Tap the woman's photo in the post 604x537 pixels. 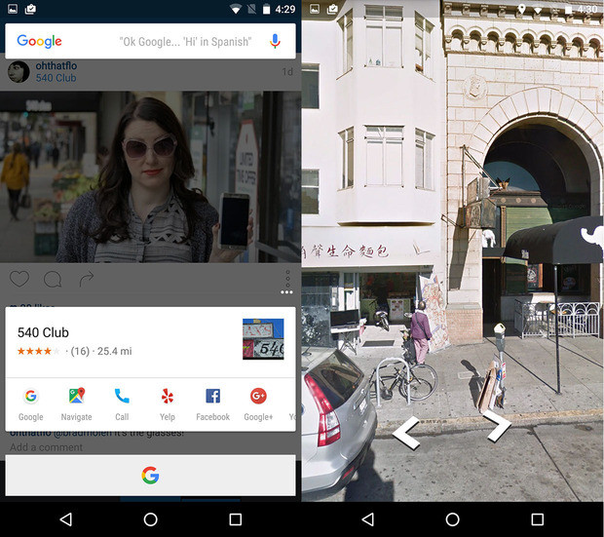151,176
